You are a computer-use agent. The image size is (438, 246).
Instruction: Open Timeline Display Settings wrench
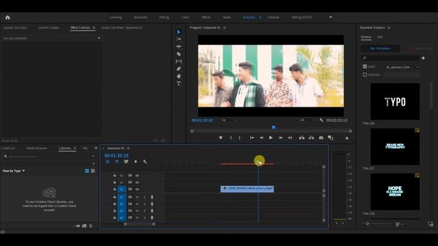pyautogui.click(x=144, y=161)
